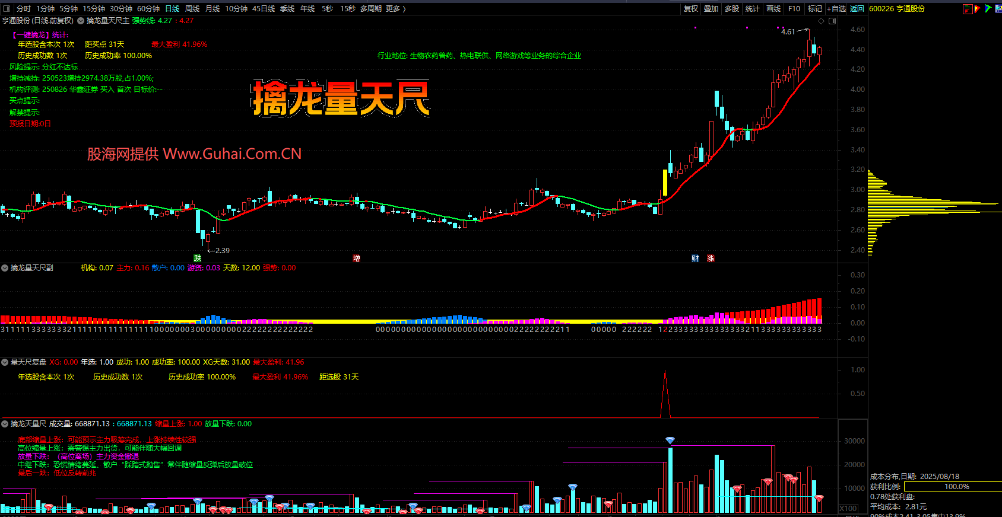Click the red 涨 event marker
Viewport: 1002px width, 517px height.
pyautogui.click(x=711, y=258)
